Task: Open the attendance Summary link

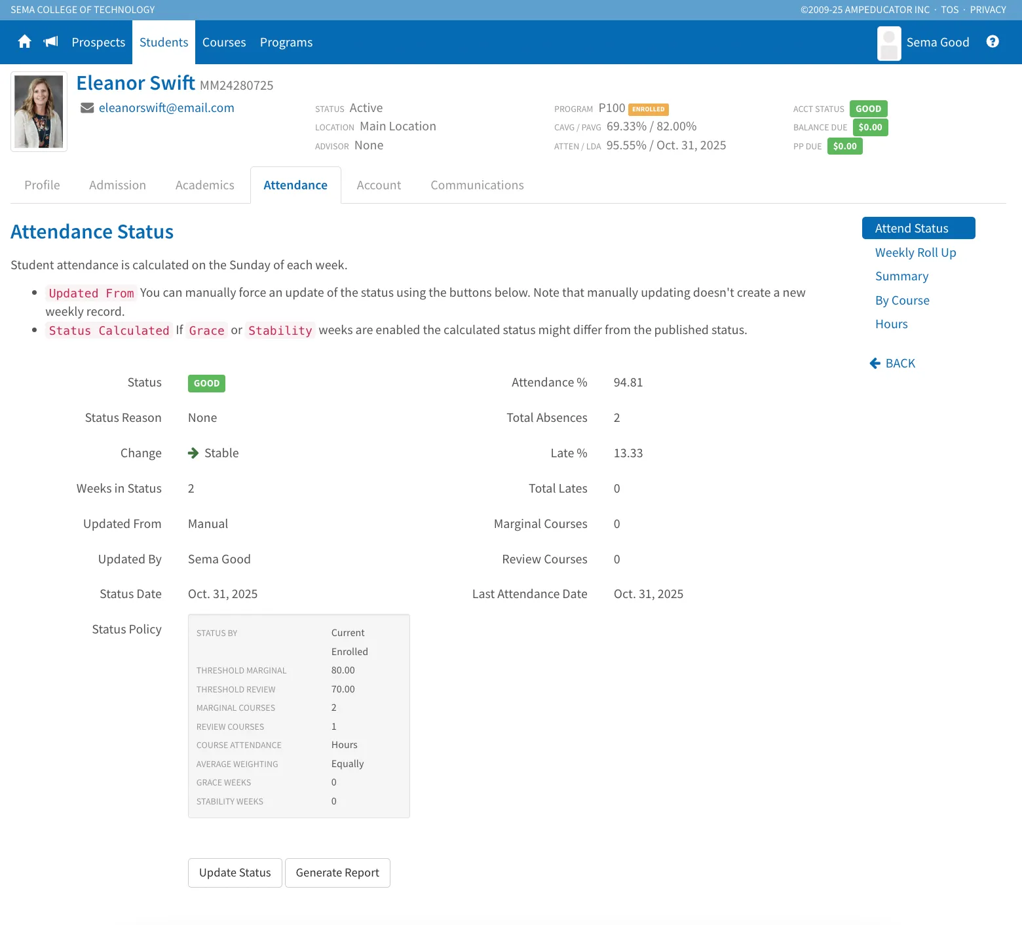Action: coord(902,276)
